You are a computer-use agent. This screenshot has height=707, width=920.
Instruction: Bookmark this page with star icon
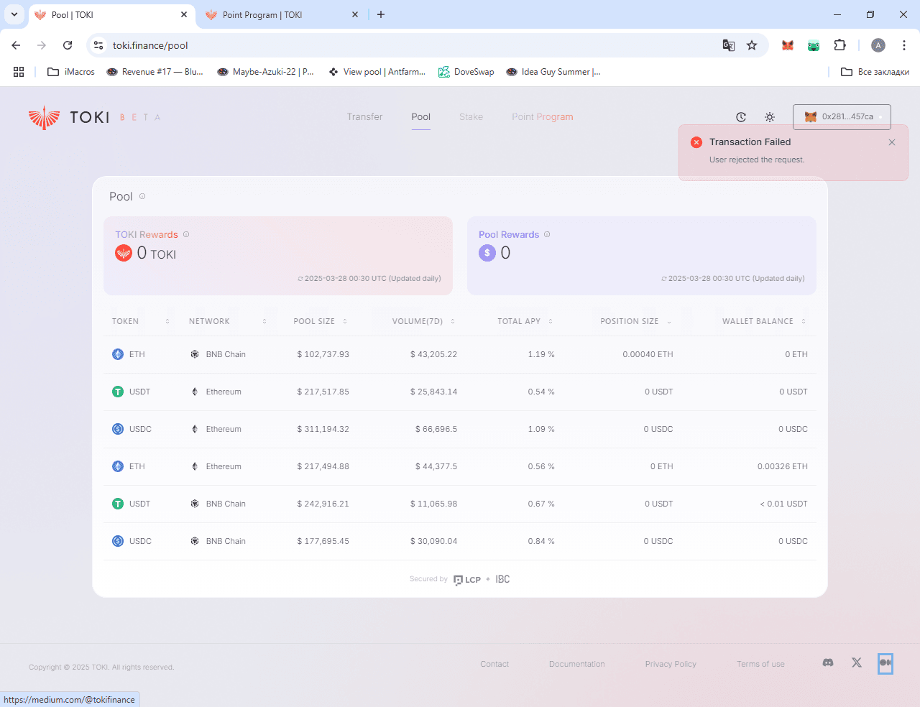coord(752,45)
